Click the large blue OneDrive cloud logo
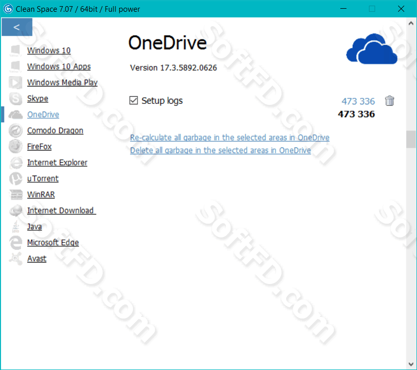417x370 pixels. tap(372, 49)
